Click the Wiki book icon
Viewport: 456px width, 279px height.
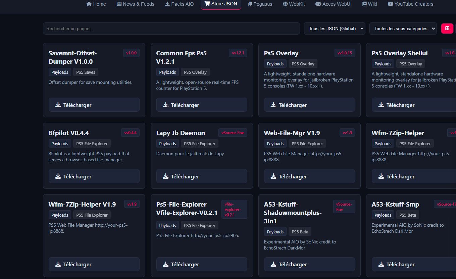coord(365,4)
